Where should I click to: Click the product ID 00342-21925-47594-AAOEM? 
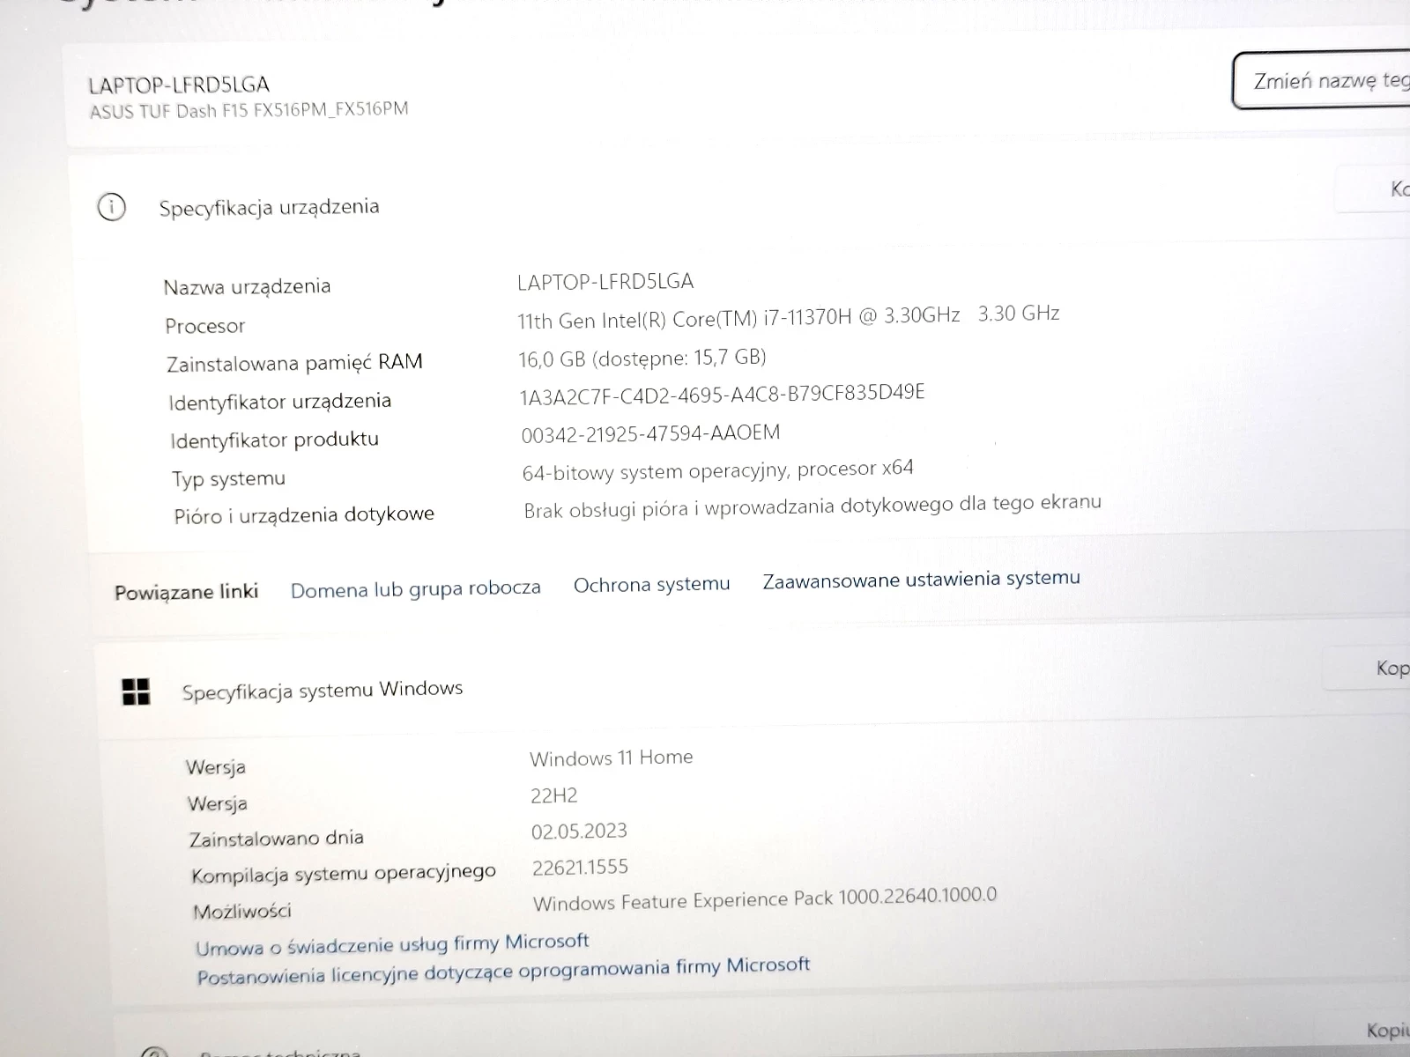click(x=650, y=433)
